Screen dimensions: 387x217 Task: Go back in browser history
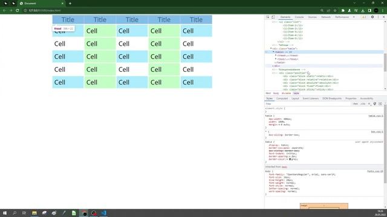pos(4,11)
